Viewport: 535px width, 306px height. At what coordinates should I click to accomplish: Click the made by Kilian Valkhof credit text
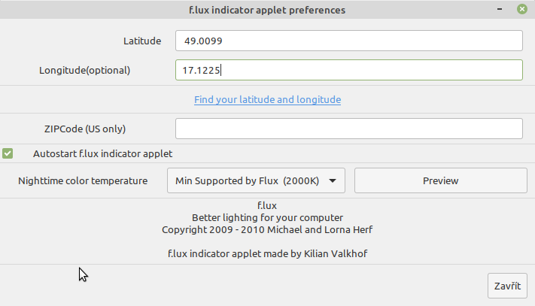[267, 253]
